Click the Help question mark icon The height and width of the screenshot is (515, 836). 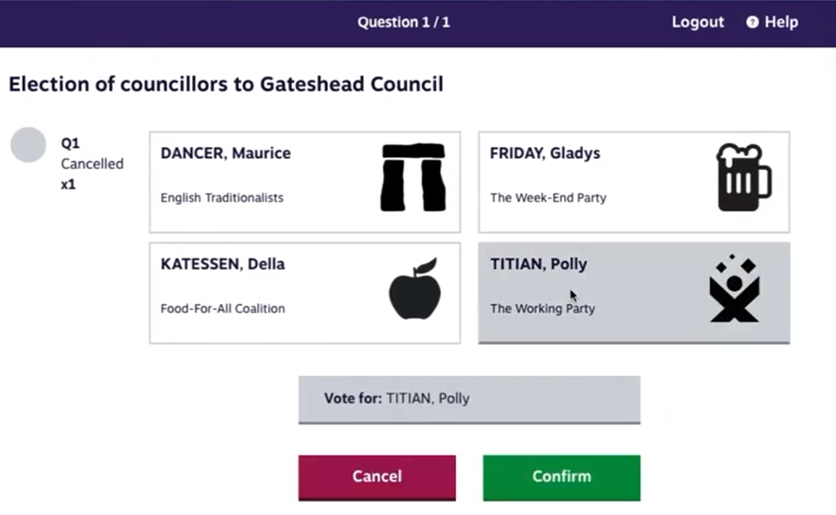(x=752, y=22)
